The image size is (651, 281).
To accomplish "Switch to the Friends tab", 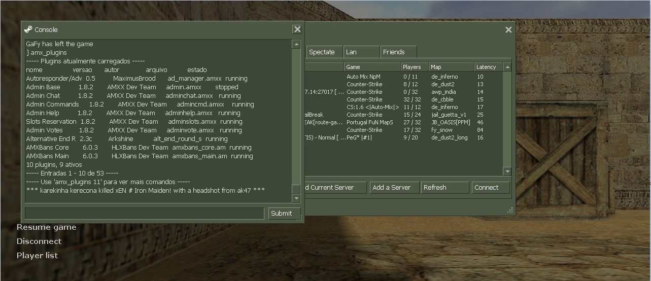I will point(398,52).
